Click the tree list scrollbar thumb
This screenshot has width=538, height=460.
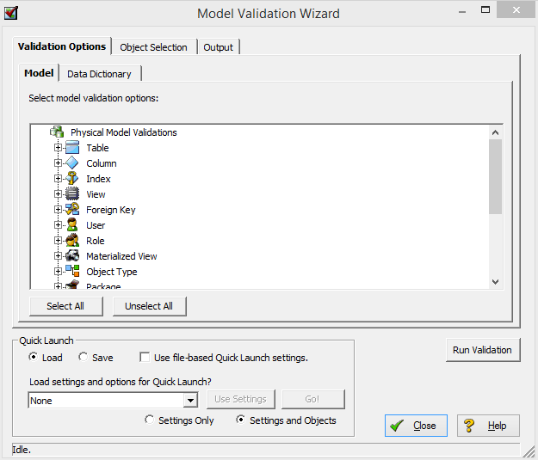495,176
